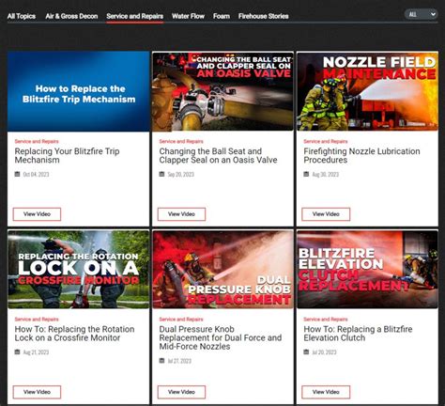
Task: Click Service and Repairs label on Dual Pressure Knob card
Action: [x=181, y=320]
